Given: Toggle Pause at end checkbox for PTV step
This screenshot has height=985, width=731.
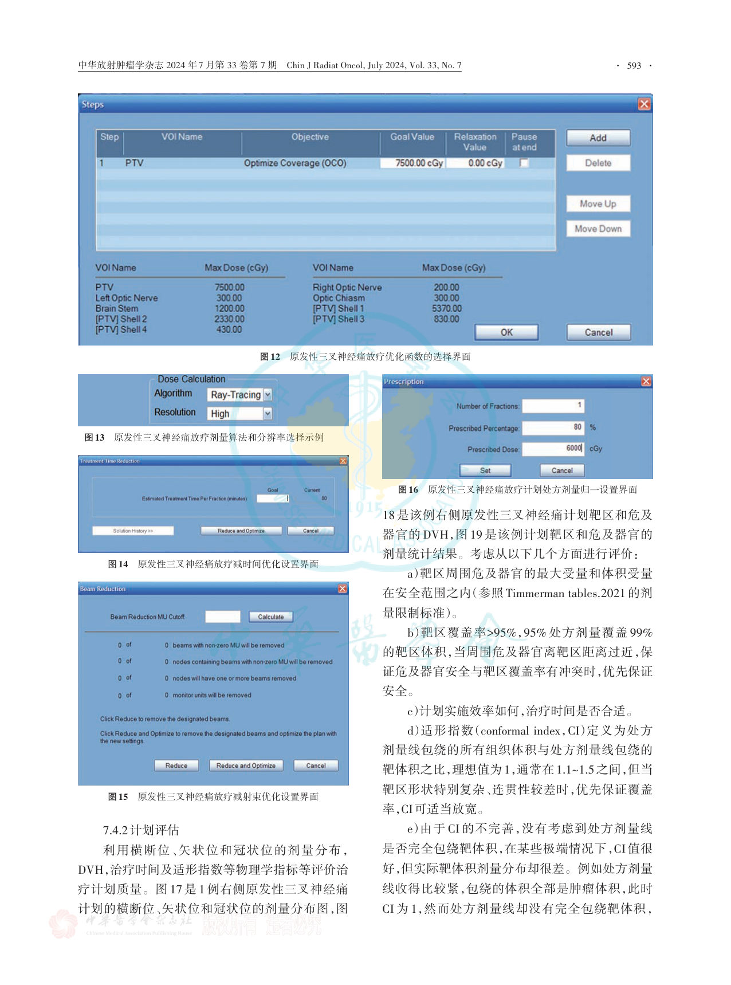Looking at the screenshot, I should click(x=524, y=163).
